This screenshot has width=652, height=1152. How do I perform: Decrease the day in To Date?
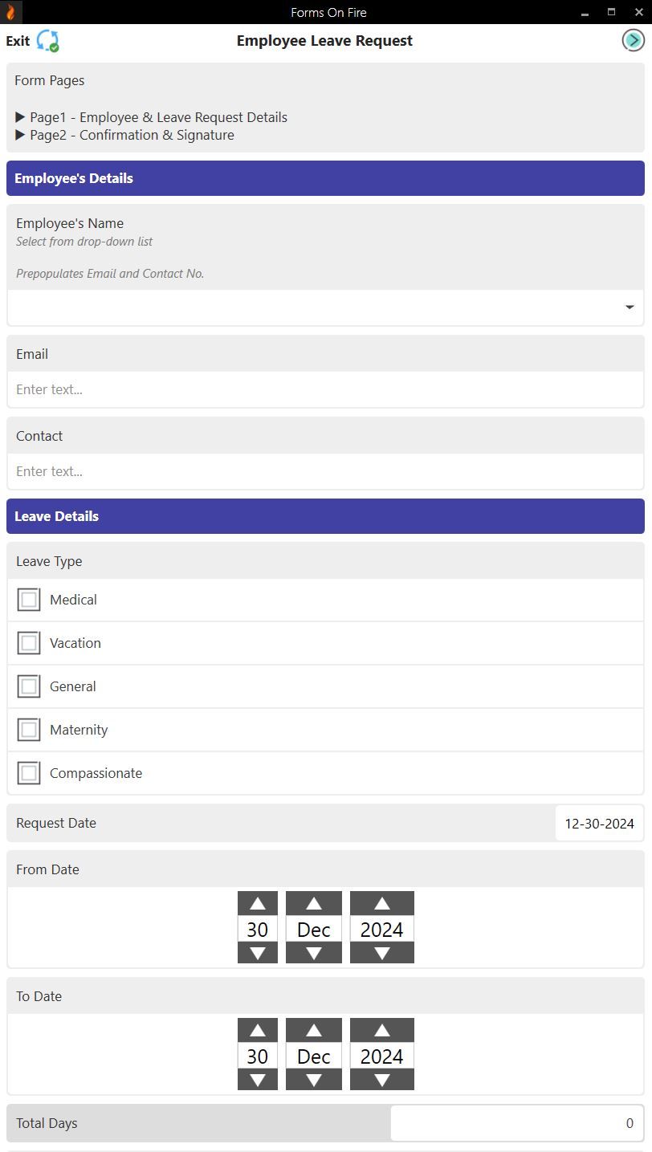click(x=257, y=1081)
